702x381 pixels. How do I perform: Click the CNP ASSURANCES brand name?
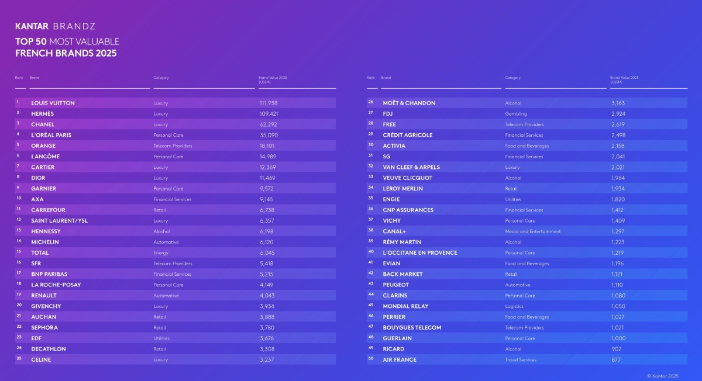coord(408,210)
